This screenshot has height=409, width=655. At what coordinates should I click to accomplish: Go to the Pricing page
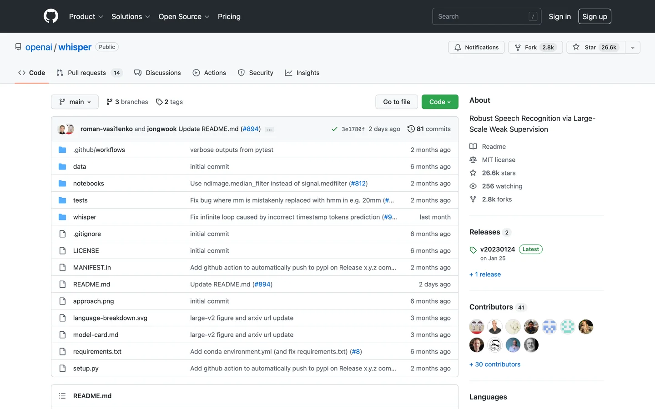(x=229, y=16)
